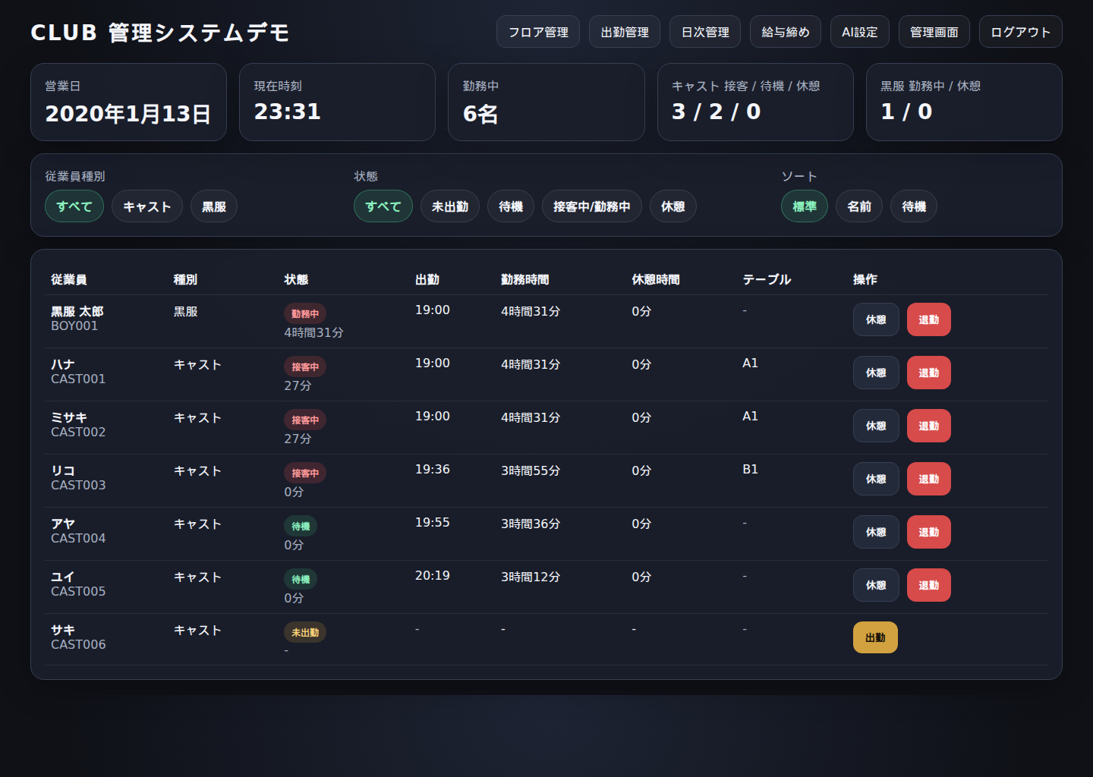Viewport: 1093px width, 777px height.
Task: Click the 営業日 2020年1月13日 card
Action: pyautogui.click(x=128, y=102)
